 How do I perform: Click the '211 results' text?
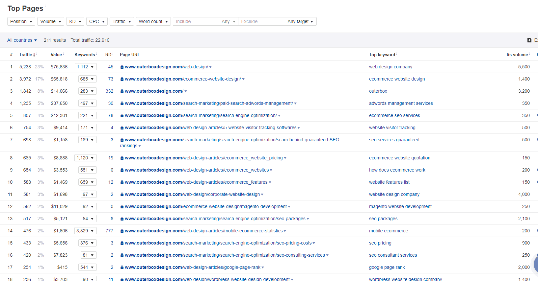[55, 40]
